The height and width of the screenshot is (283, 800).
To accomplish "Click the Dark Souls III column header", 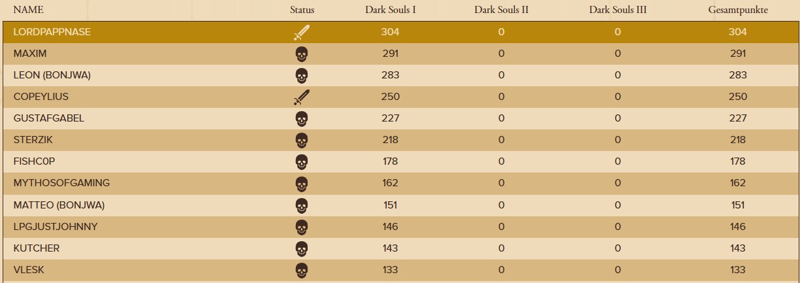I will pyautogui.click(x=618, y=10).
